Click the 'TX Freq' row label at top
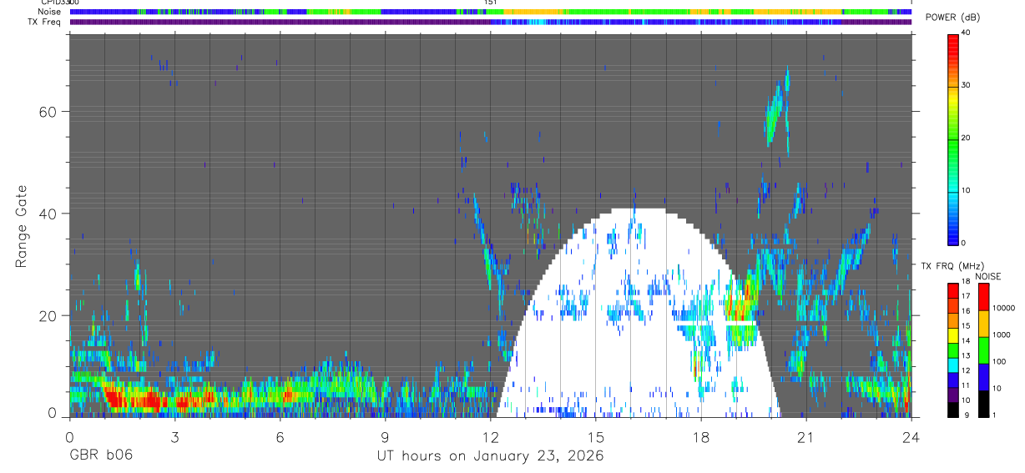 pos(44,22)
